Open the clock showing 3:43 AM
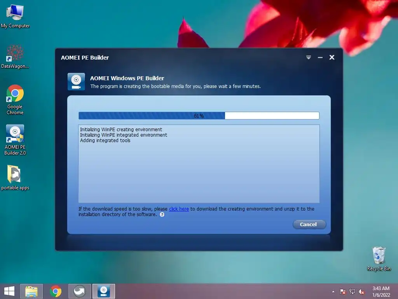 point(381,292)
